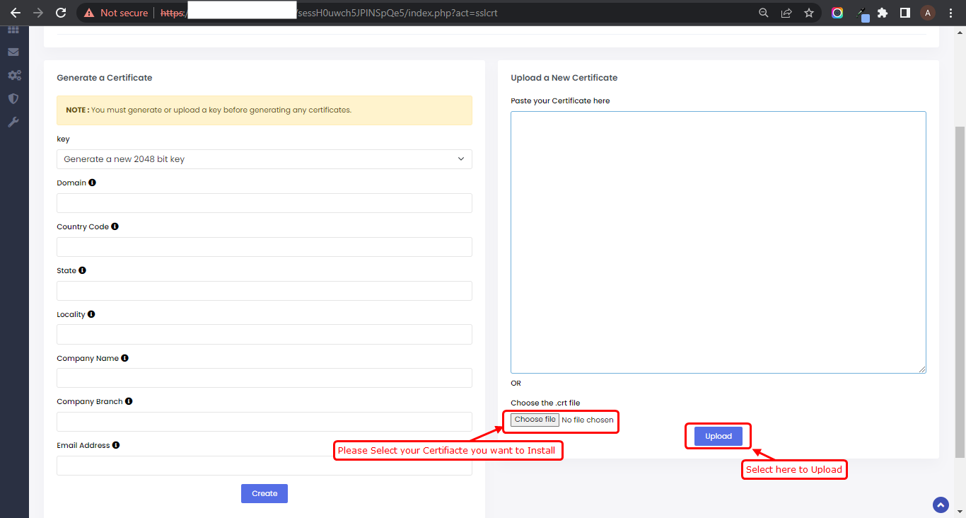Click the info icon beside Country Code

(x=115, y=226)
